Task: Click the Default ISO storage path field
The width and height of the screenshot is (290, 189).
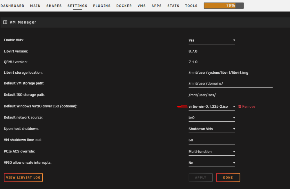Action: pos(231,95)
